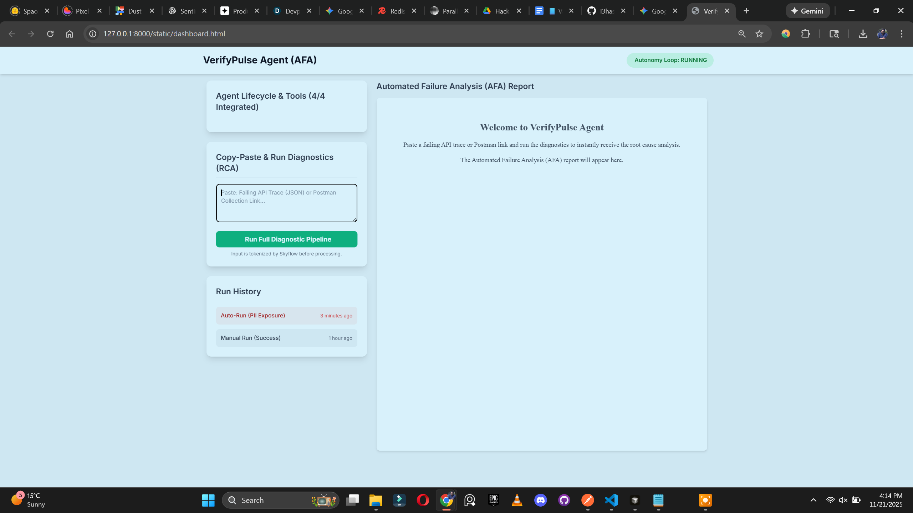Open a new browser tab

(746, 11)
